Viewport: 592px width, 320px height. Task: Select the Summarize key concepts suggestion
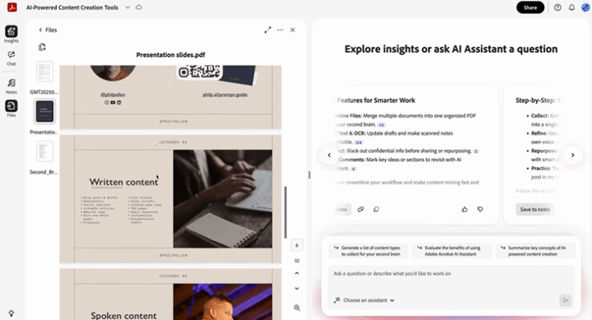tap(536, 250)
